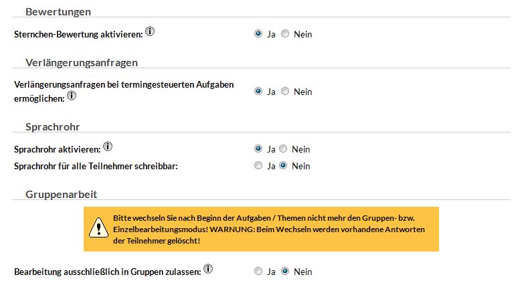Open info icon for Verlängerungsanfragen ermöglichen
518x287 pixels.
point(72,96)
